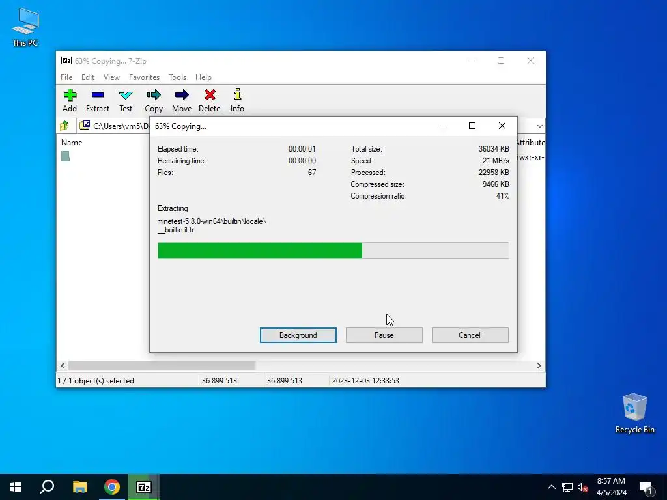The height and width of the screenshot is (500, 667).
Task: Select the Recycle Bin desktop icon
Action: click(634, 413)
